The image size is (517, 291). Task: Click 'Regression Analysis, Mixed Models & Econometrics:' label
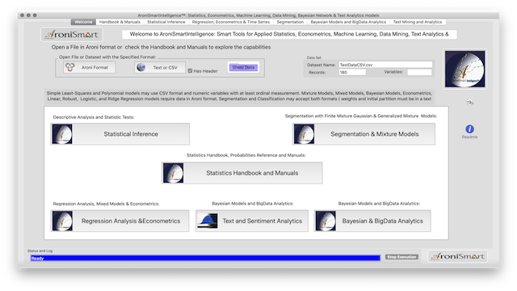click(106, 204)
